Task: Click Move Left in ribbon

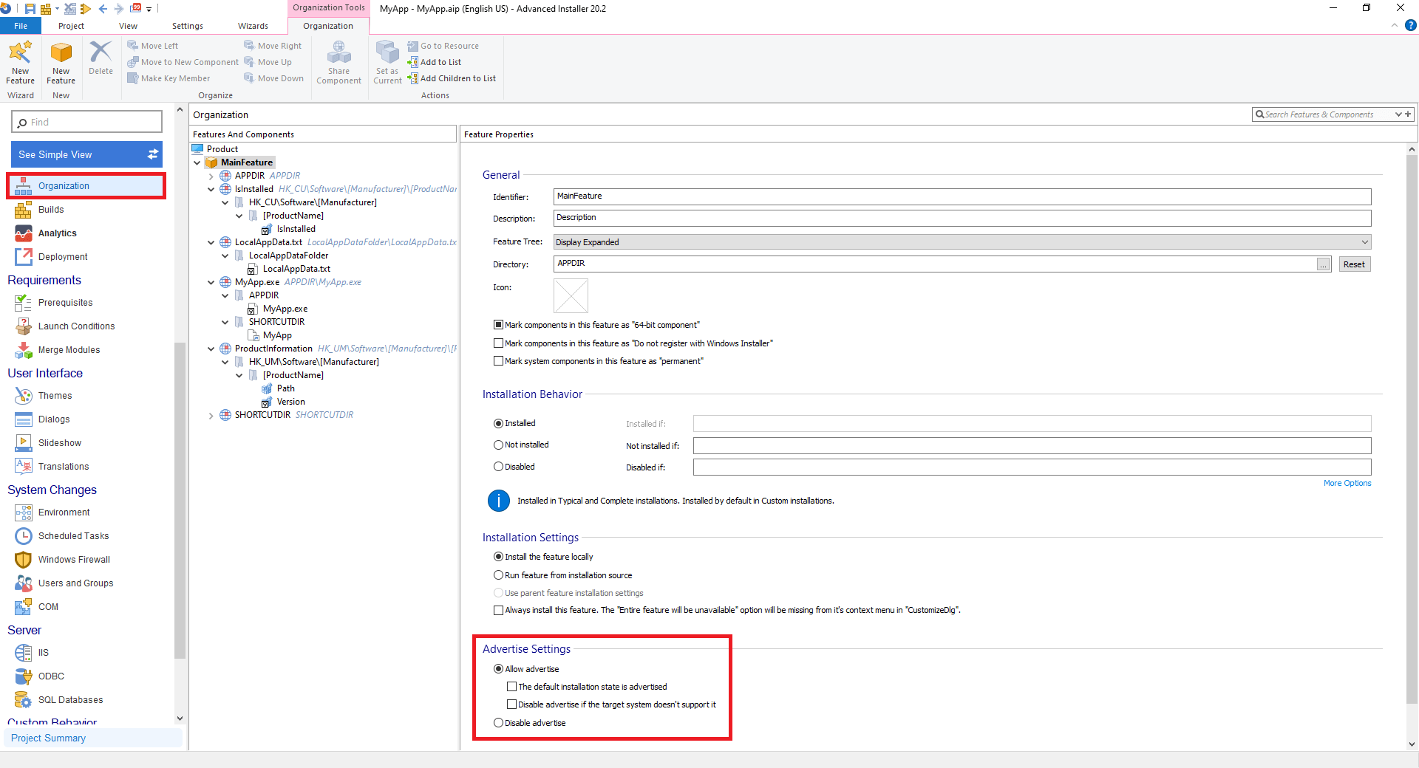Action: pyautogui.click(x=152, y=46)
